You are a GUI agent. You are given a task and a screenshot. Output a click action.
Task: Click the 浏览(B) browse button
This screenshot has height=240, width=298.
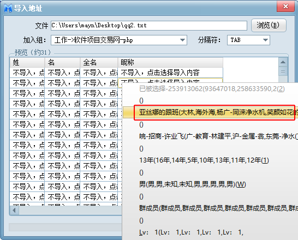(269, 25)
